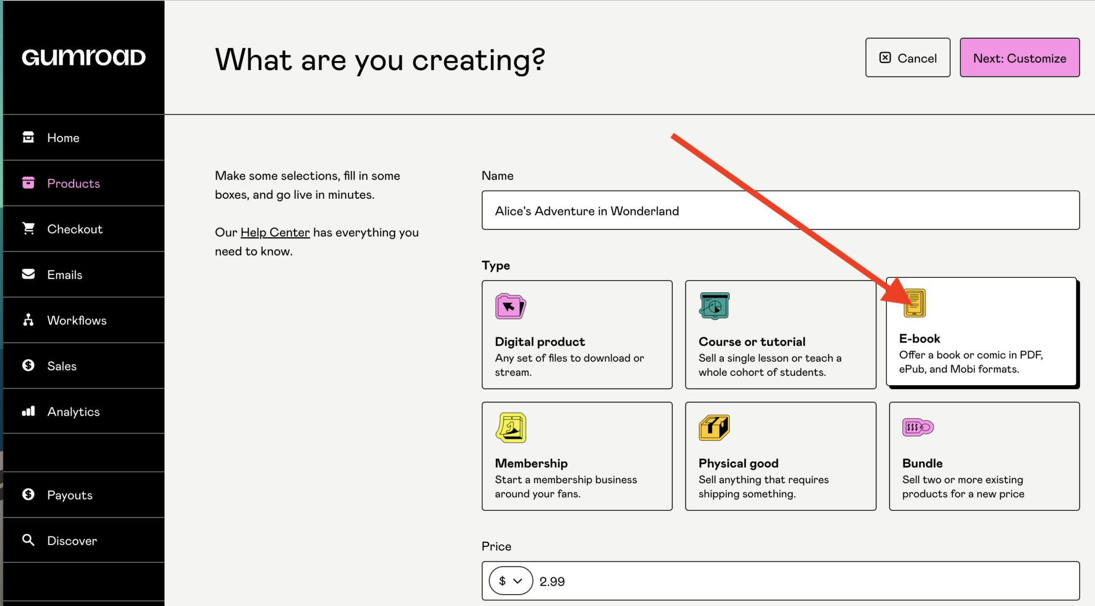Open Sales using the dollar icon
Screen dimensions: 1095x606
[x=28, y=366]
